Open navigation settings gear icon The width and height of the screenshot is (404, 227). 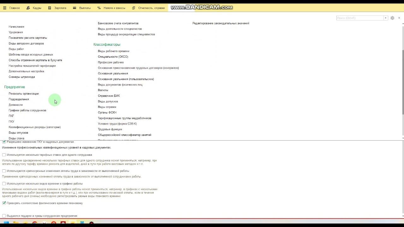(x=392, y=18)
